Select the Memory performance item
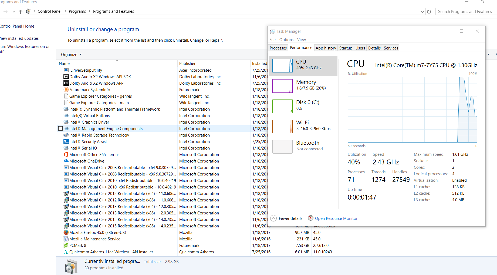497x275 pixels. coord(303,86)
